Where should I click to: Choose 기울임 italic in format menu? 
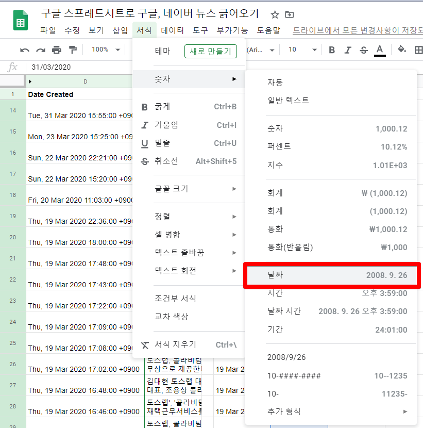pyautogui.click(x=189, y=125)
